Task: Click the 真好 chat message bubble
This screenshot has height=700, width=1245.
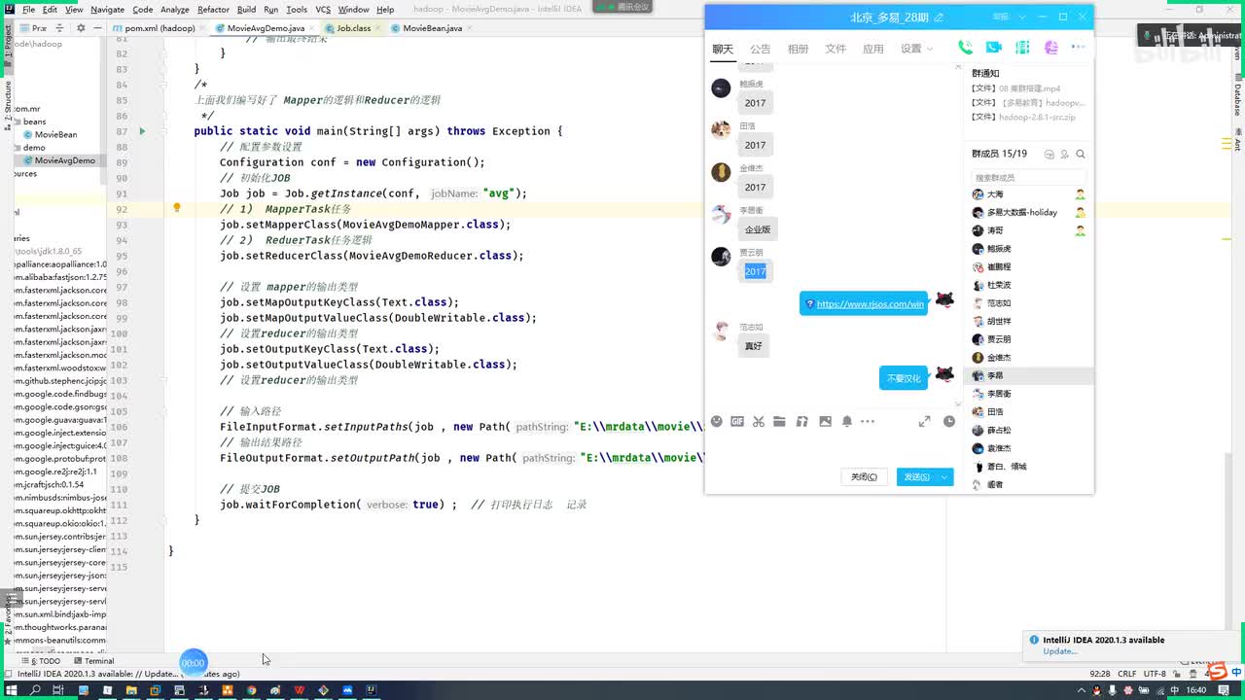Action: (754, 346)
